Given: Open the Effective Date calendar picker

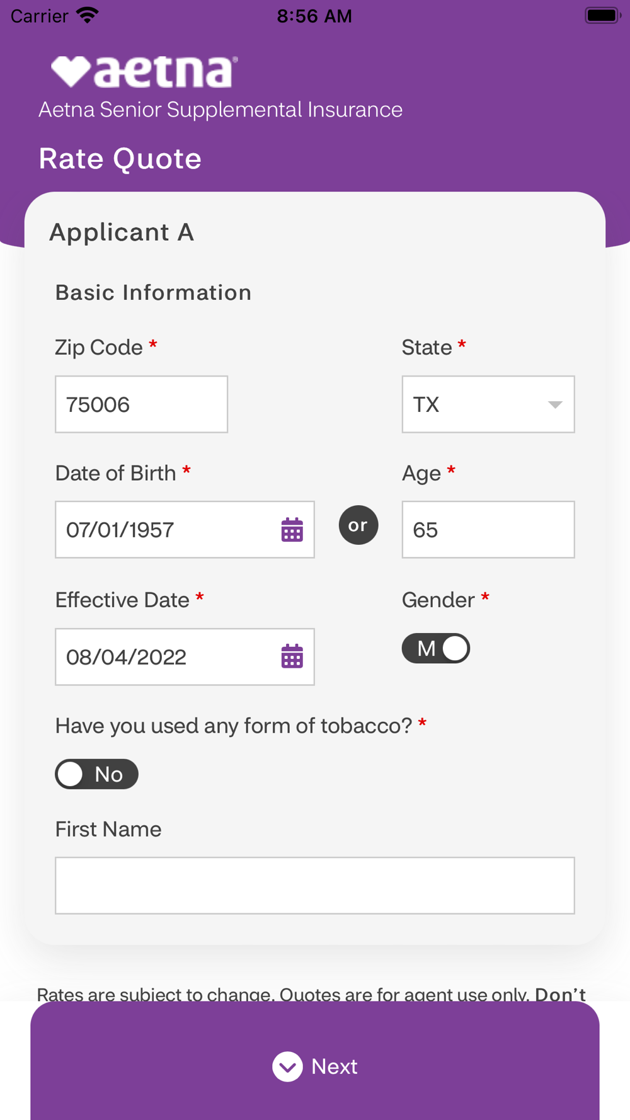Looking at the screenshot, I should coord(292,656).
